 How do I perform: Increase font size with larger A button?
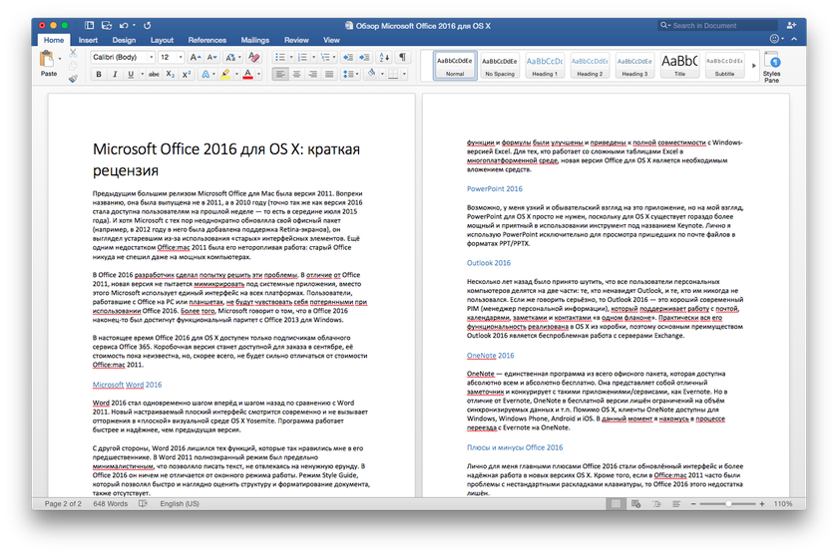pos(196,57)
